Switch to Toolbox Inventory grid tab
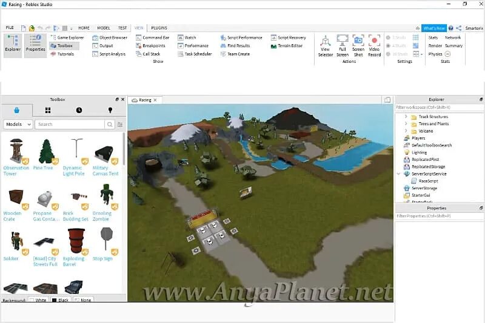This screenshot has height=323, width=485. pos(48,110)
